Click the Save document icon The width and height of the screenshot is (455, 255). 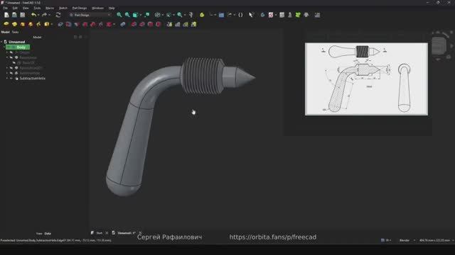click(22, 15)
